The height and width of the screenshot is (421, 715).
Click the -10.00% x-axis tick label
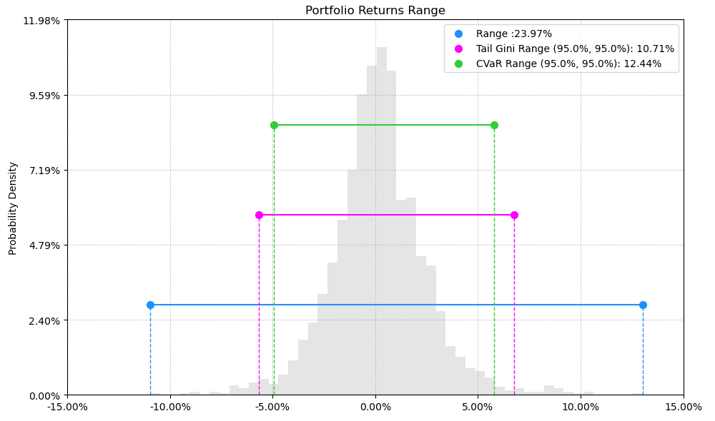tap(170, 407)
